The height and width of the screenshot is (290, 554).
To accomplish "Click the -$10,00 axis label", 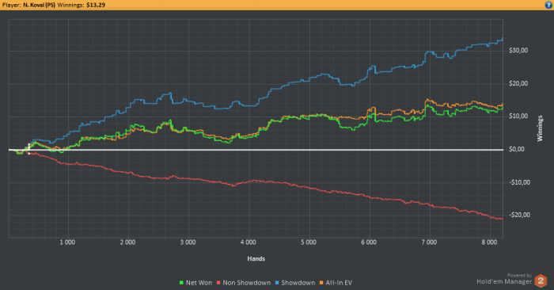I will coord(519,182).
